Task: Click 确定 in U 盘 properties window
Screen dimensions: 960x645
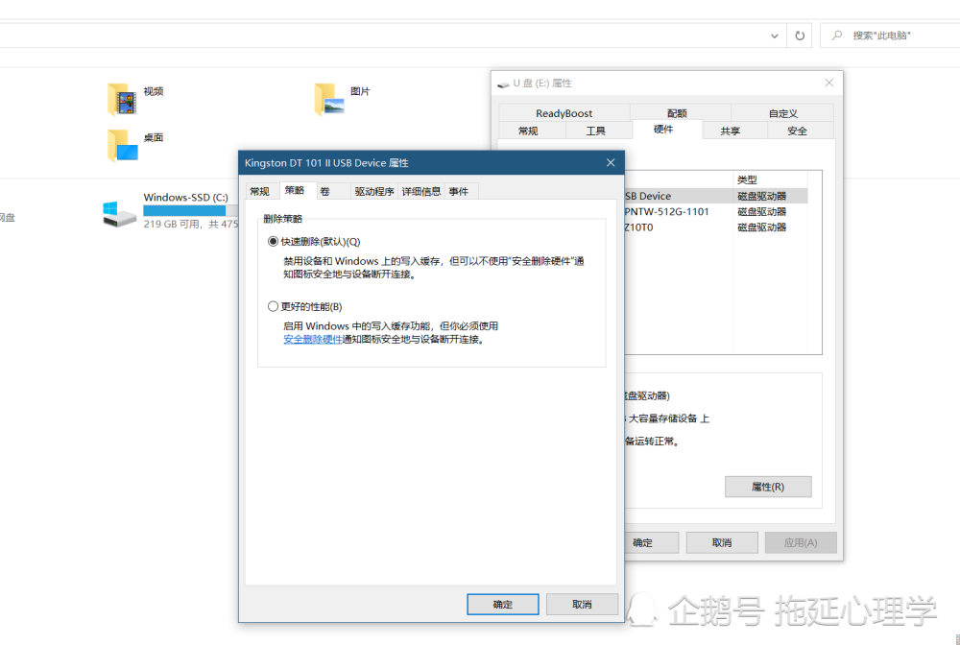Action: tap(651, 542)
